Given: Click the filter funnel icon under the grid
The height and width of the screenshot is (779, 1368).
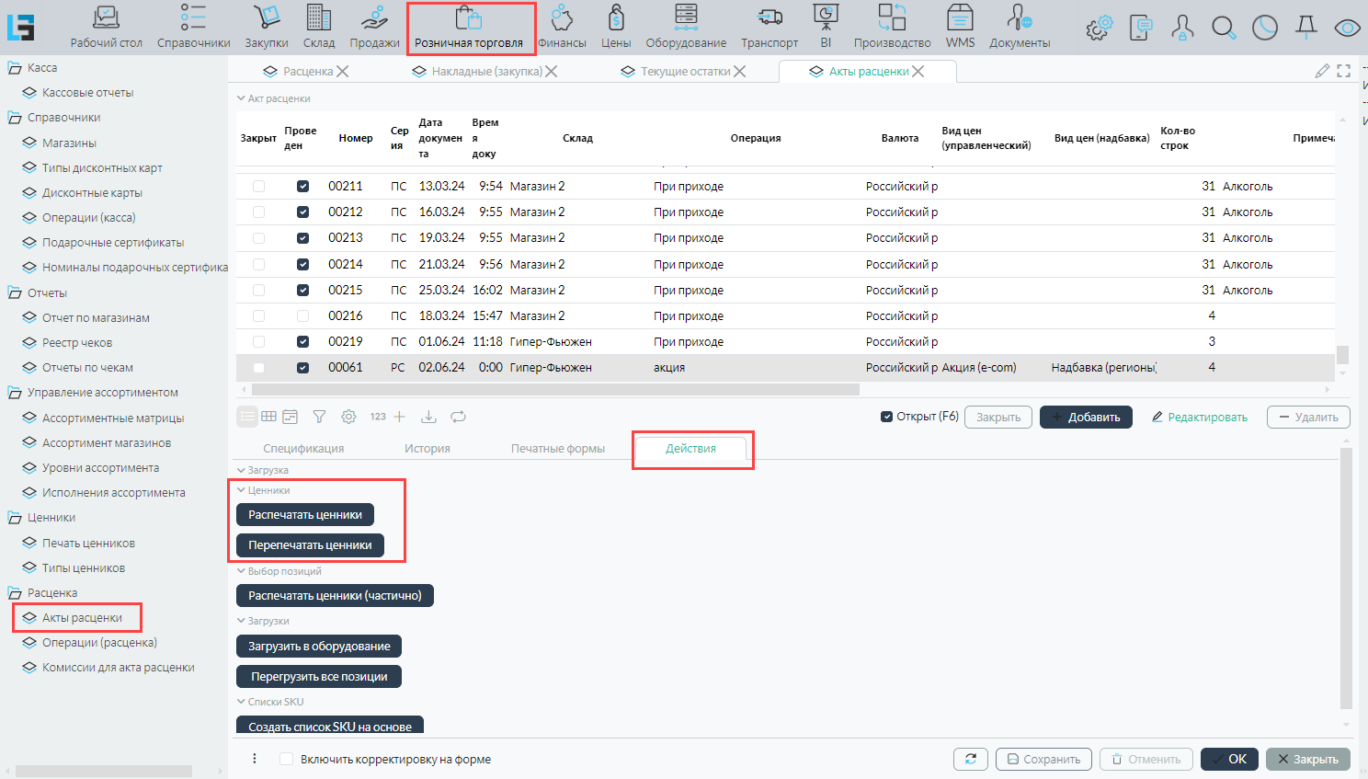Looking at the screenshot, I should 319,417.
